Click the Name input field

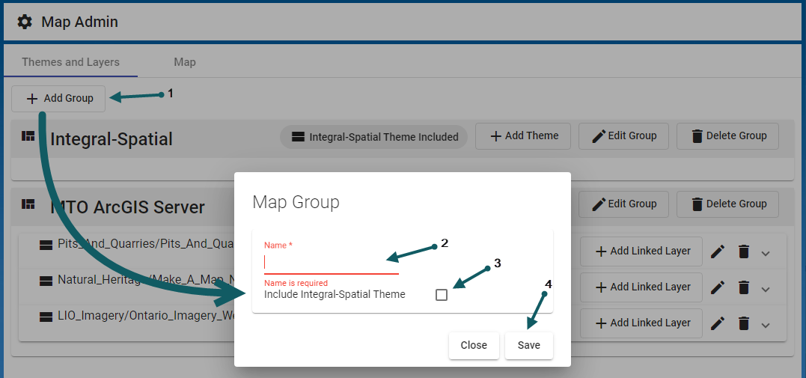click(x=331, y=263)
